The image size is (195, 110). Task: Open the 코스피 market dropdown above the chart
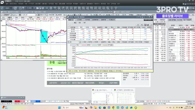coord(74,42)
